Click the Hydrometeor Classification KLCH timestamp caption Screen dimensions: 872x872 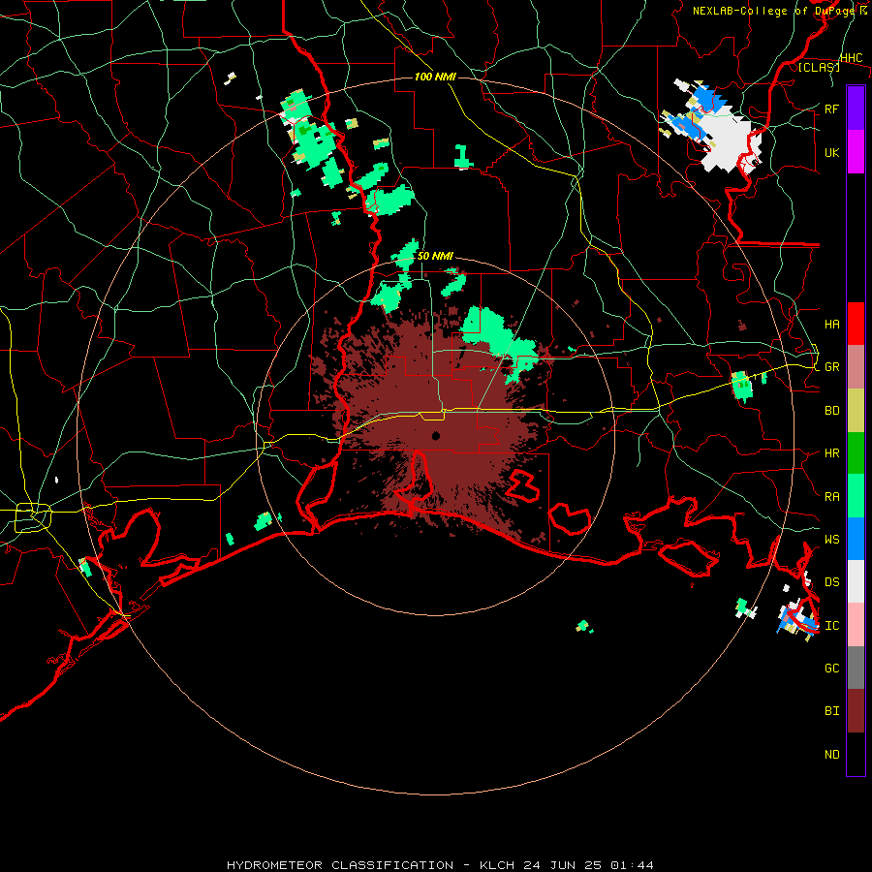click(x=440, y=865)
